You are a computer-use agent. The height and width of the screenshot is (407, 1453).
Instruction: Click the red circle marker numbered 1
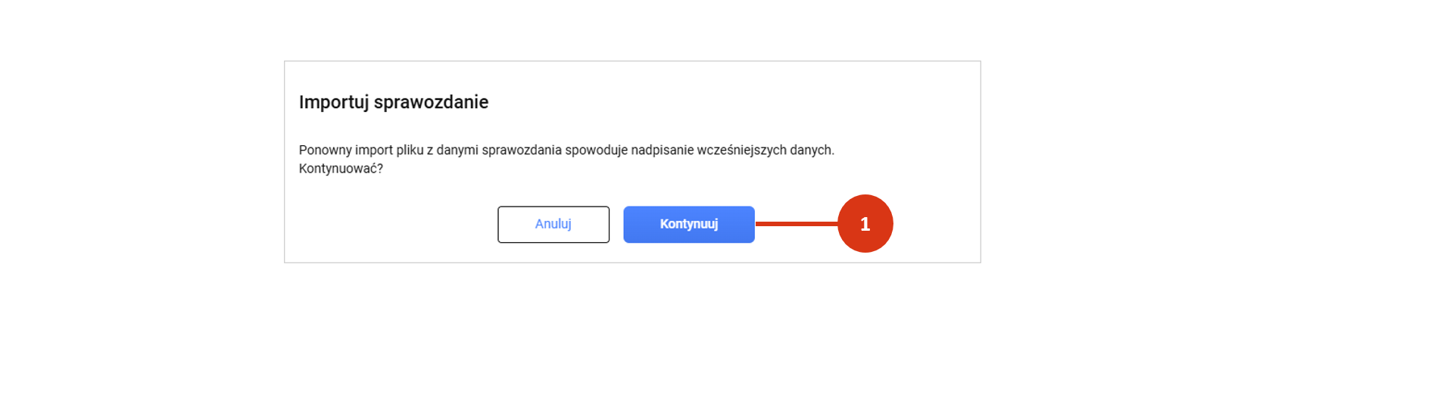point(865,223)
